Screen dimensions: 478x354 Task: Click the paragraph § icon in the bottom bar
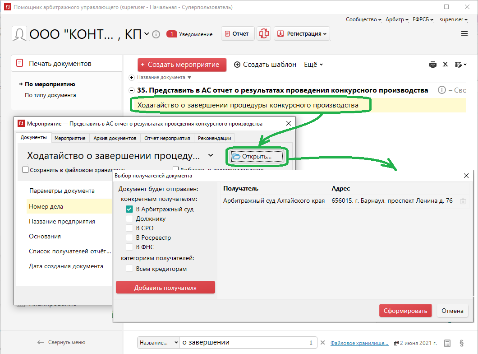(x=461, y=343)
